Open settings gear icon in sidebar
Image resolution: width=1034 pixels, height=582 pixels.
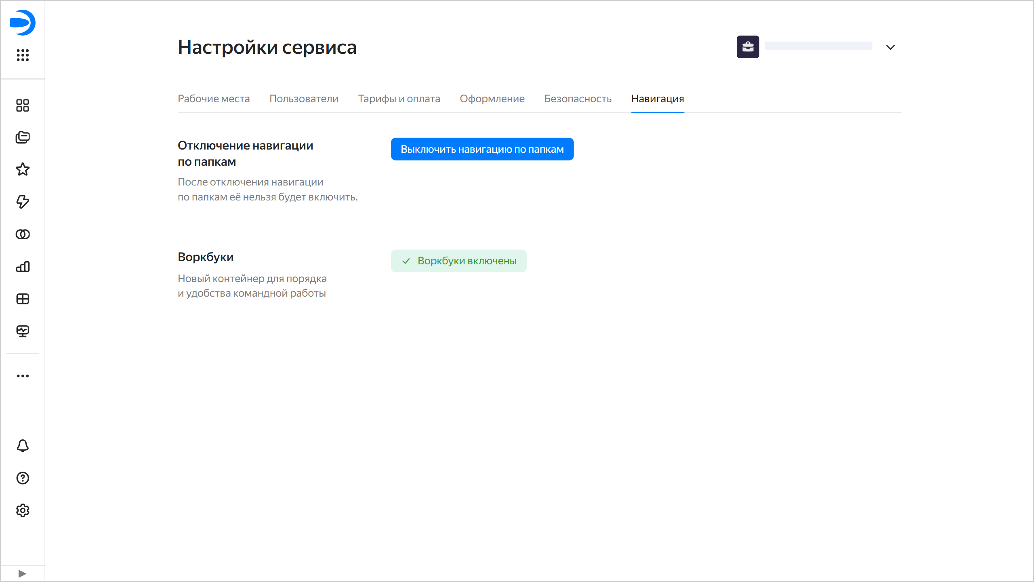tap(23, 510)
